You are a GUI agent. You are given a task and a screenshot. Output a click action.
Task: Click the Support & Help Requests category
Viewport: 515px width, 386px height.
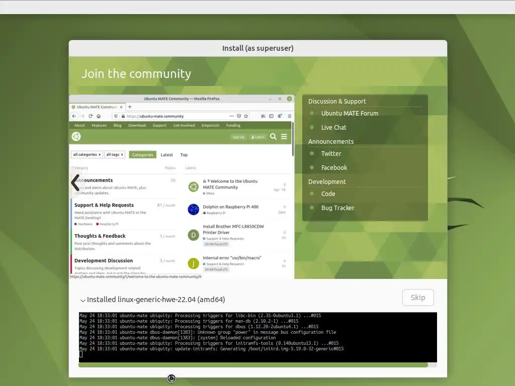click(x=104, y=205)
